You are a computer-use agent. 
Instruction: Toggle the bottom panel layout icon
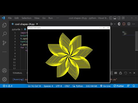(115, 18)
